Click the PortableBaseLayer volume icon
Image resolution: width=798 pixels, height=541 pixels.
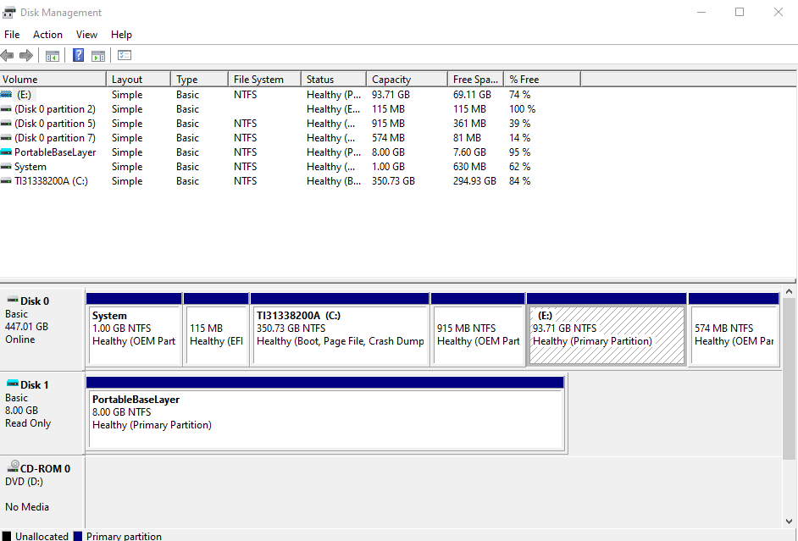click(x=6, y=152)
